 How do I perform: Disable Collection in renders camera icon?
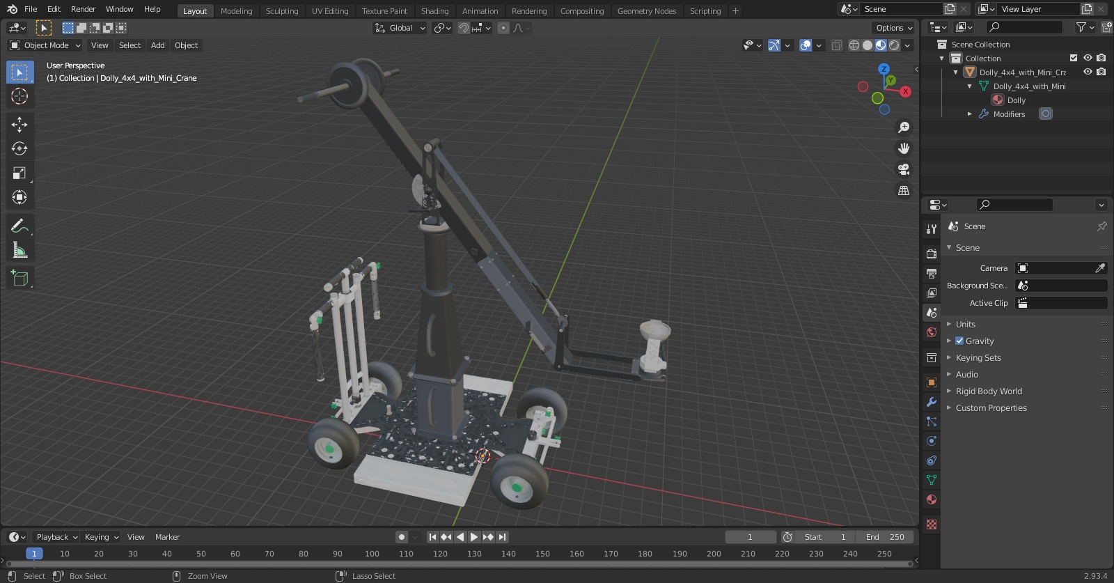pyautogui.click(x=1101, y=58)
